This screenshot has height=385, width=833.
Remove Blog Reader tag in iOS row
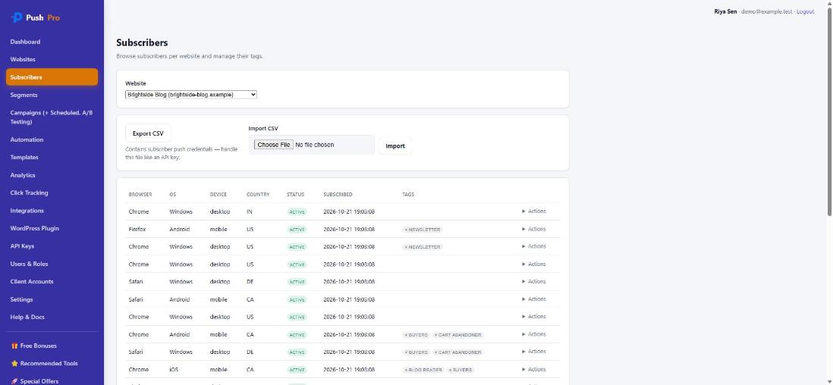click(406, 370)
